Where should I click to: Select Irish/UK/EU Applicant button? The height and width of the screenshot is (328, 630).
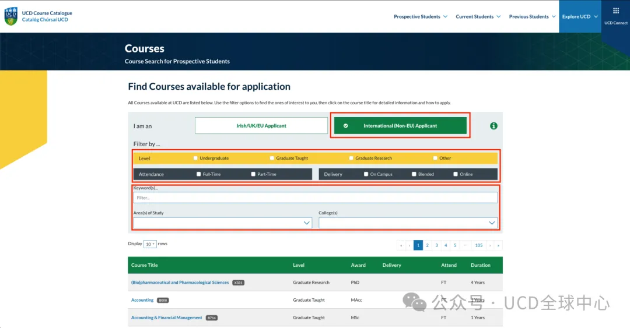pyautogui.click(x=261, y=126)
